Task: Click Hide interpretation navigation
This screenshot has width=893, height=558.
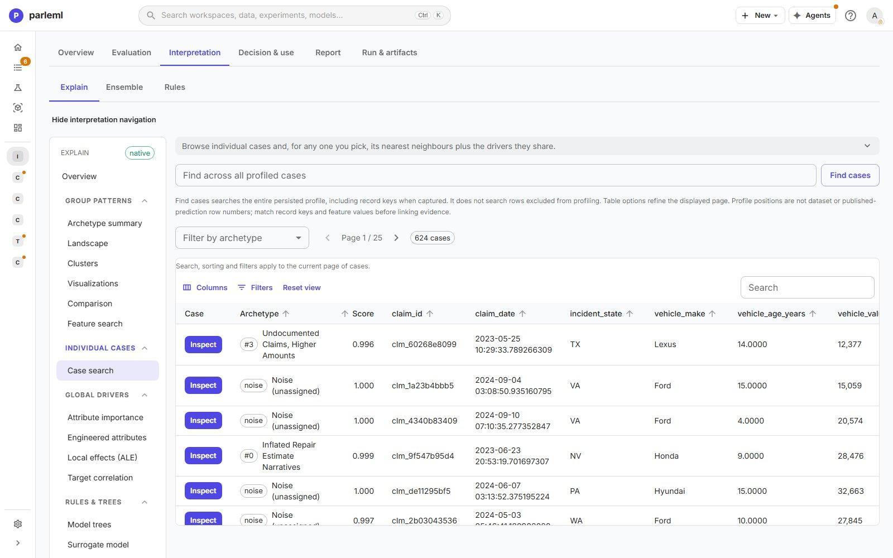Action: 104,119
